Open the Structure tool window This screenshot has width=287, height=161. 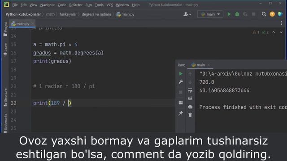click(x=5, y=97)
